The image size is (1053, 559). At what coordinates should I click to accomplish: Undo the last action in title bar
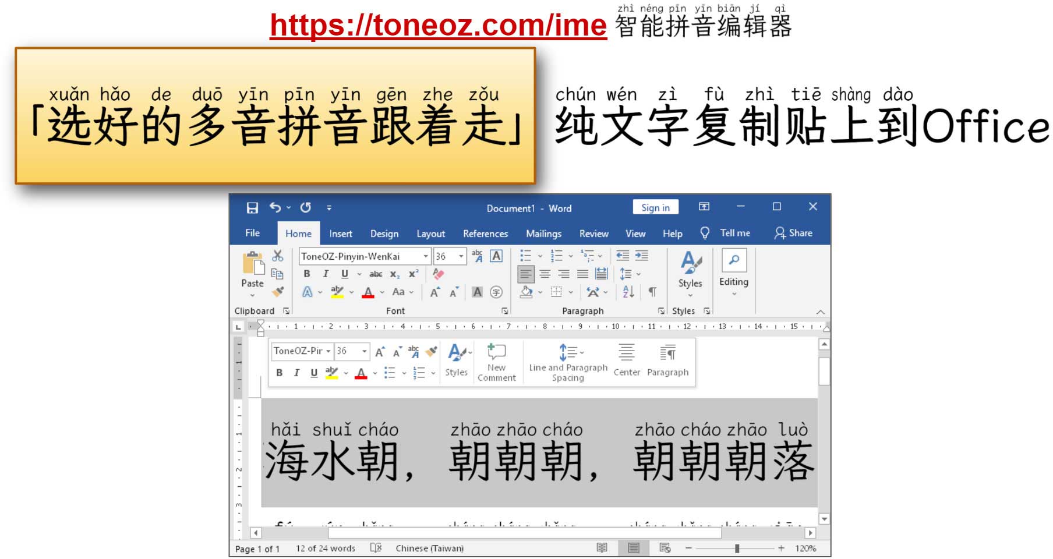point(275,207)
